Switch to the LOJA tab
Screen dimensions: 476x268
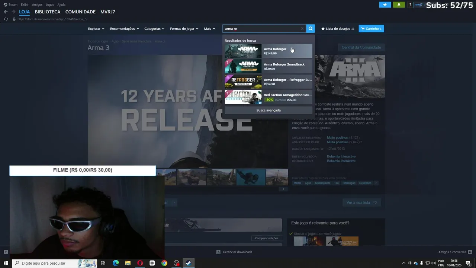click(x=25, y=12)
